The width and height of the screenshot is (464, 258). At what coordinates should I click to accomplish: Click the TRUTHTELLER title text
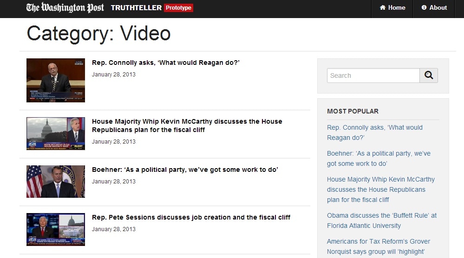(x=136, y=8)
